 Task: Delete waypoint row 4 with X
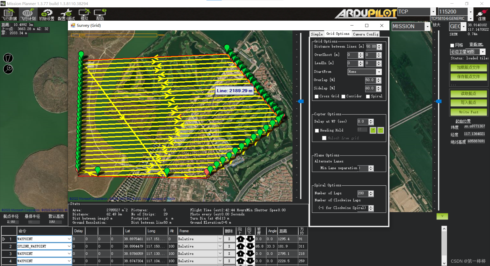click(229, 261)
